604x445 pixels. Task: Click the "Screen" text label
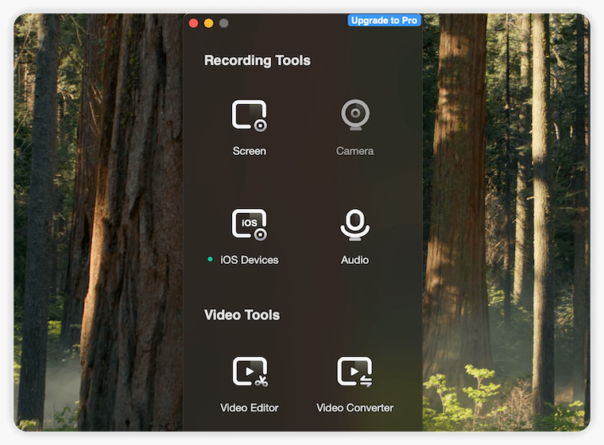tap(250, 151)
